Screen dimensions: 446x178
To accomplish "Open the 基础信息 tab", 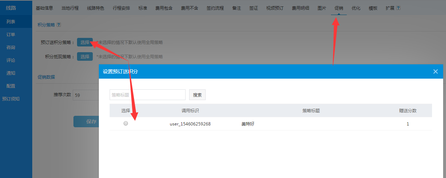I will 44,8.
